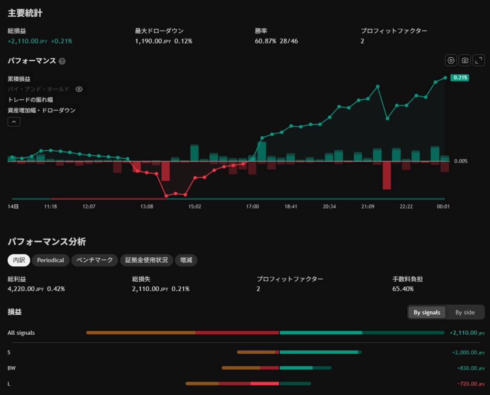
Task: Open performance chart settings hexagon icon
Action: pyautogui.click(x=451, y=61)
